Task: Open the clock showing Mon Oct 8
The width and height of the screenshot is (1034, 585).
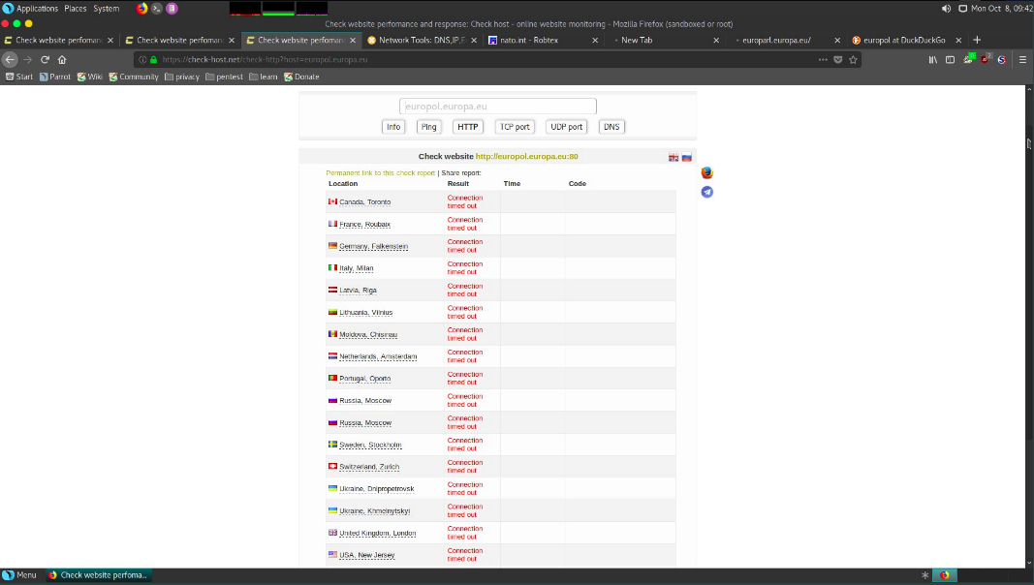Action: (1002, 9)
